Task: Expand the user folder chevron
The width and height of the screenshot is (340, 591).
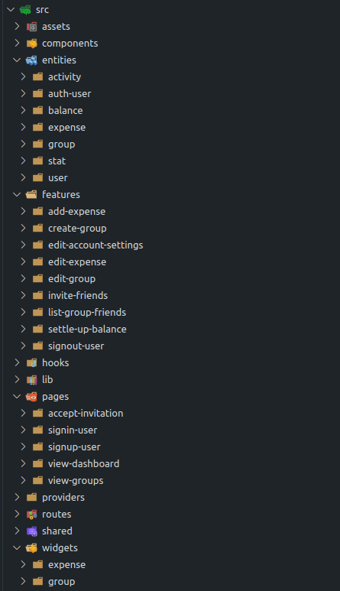Action: pyautogui.click(x=24, y=177)
